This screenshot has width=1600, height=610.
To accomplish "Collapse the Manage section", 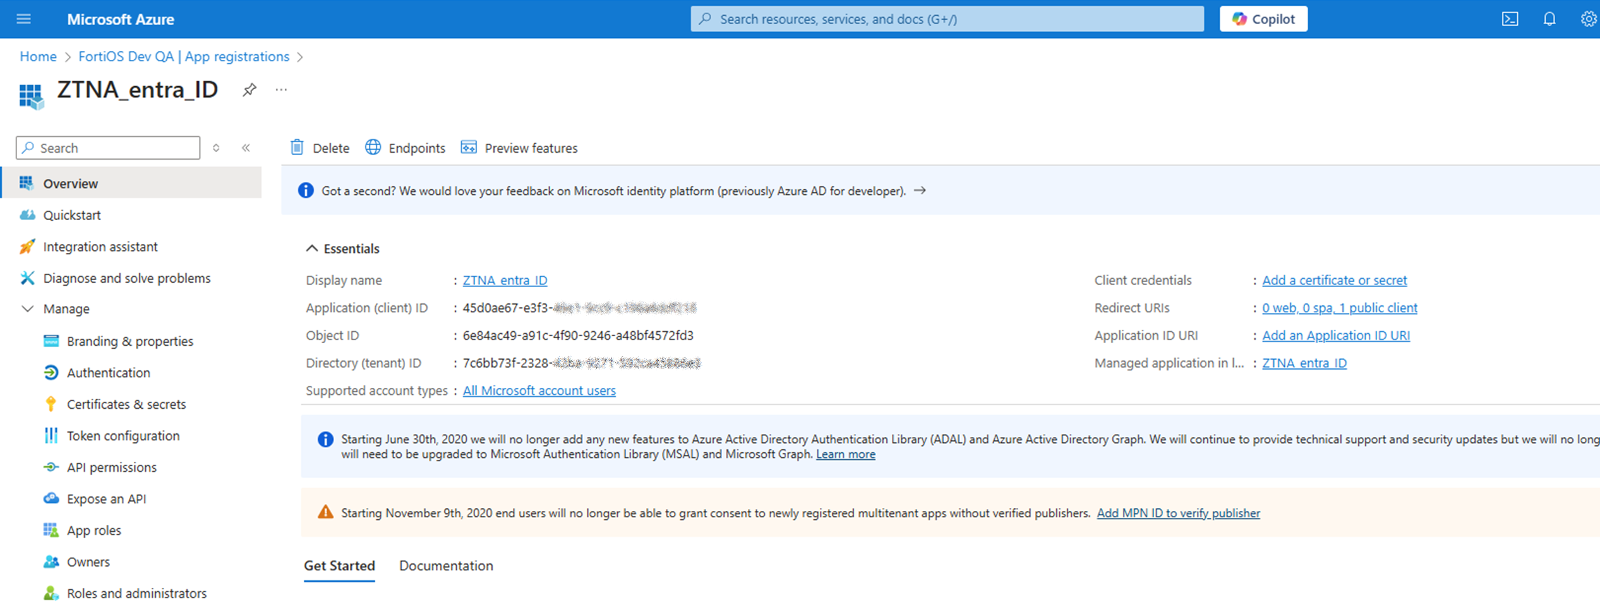I will click(28, 309).
